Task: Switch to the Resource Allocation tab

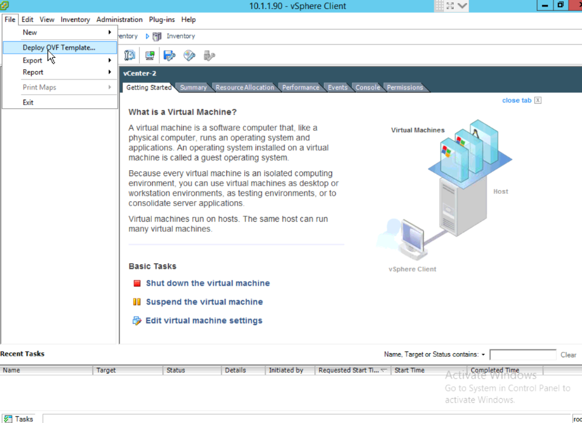Action: point(244,88)
